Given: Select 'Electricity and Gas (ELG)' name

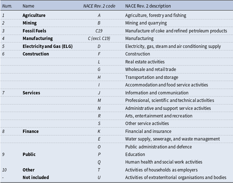Looking at the screenshot, I should pyautogui.click(x=47, y=46).
